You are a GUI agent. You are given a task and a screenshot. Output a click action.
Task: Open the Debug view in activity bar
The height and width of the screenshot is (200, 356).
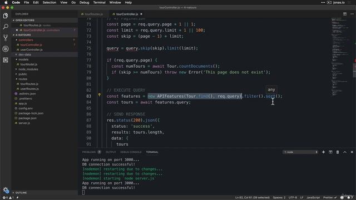[x=6, y=49]
